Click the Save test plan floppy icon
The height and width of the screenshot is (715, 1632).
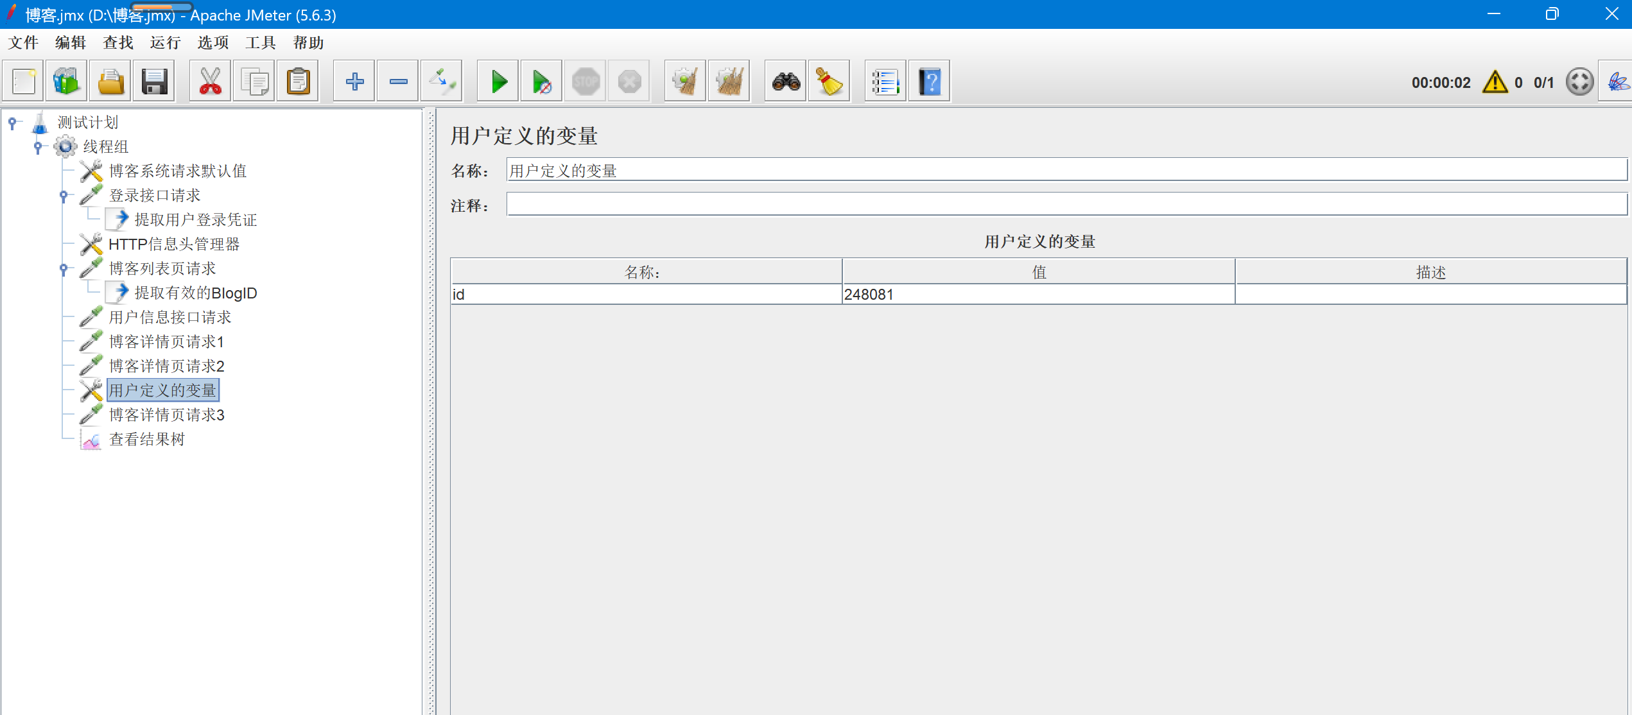point(154,82)
